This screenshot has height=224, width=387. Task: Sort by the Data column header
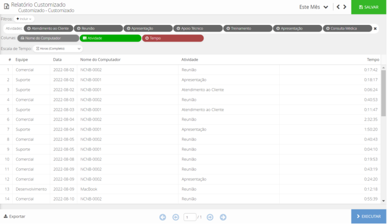tap(57, 59)
